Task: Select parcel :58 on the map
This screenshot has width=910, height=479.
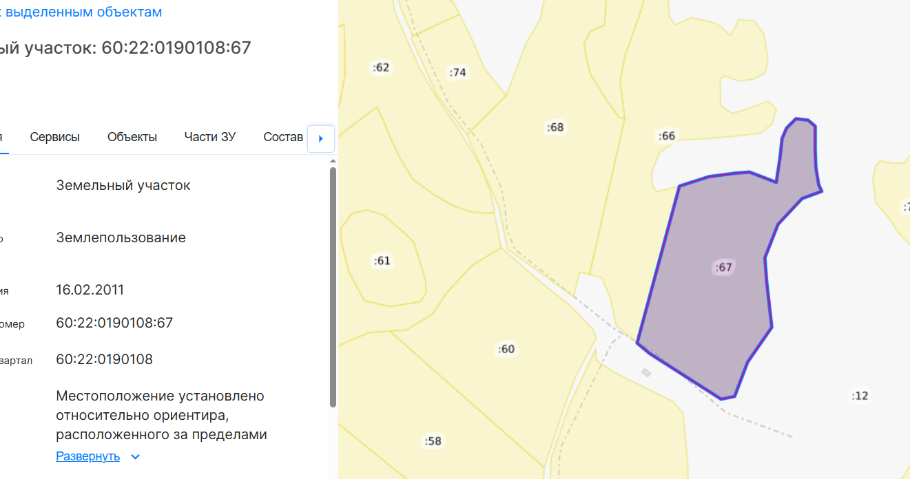Action: 433,441
